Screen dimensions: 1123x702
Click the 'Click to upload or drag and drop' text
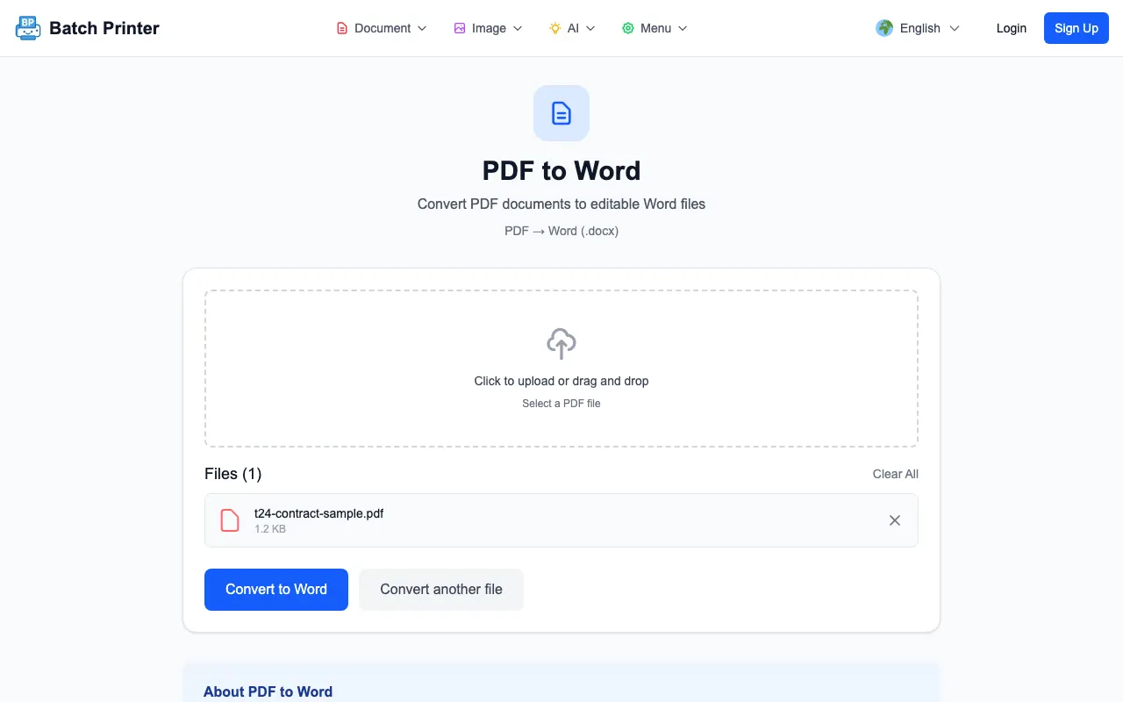[561, 381]
